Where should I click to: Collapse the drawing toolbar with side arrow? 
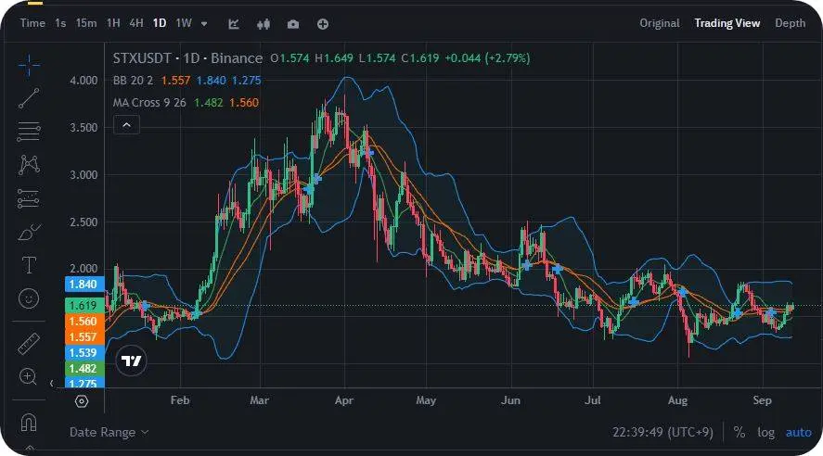pos(51,384)
